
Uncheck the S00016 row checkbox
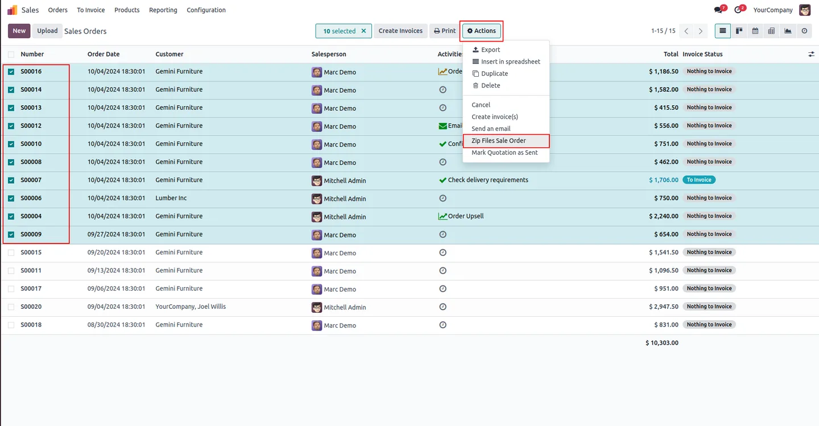tap(11, 72)
